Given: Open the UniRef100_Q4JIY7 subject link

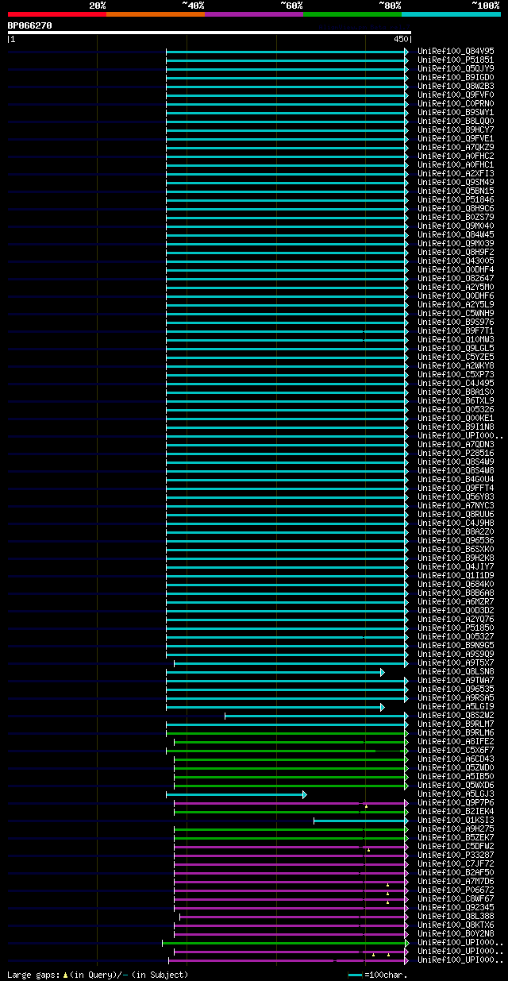Looking at the screenshot, I should pos(456,566).
